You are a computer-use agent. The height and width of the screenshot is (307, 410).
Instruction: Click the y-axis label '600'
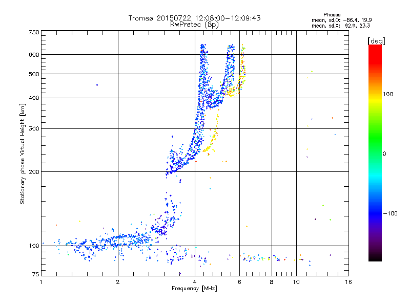(x=34, y=55)
